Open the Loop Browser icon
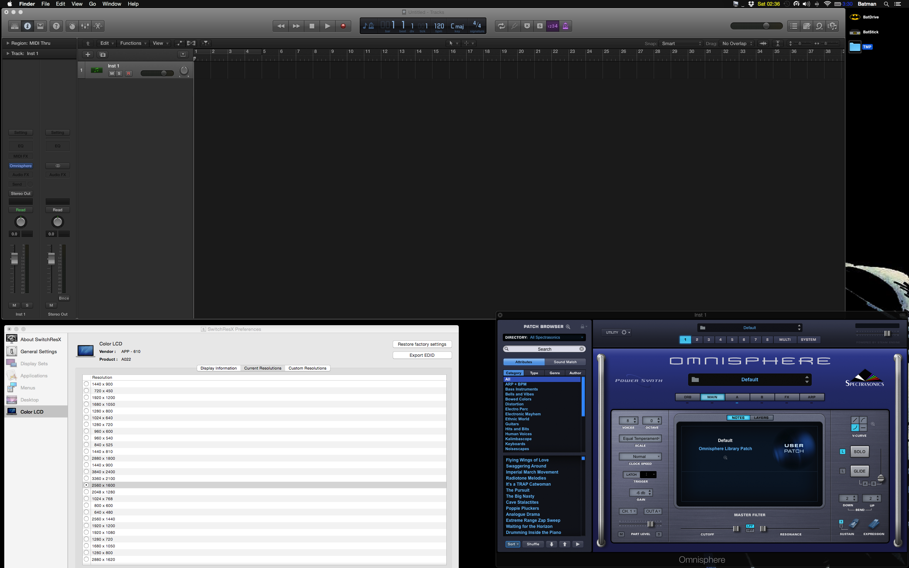Screen dimensions: 909x568 pos(819,26)
